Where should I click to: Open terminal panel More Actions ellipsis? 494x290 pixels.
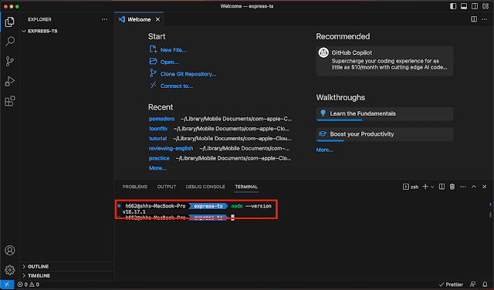[x=463, y=187]
